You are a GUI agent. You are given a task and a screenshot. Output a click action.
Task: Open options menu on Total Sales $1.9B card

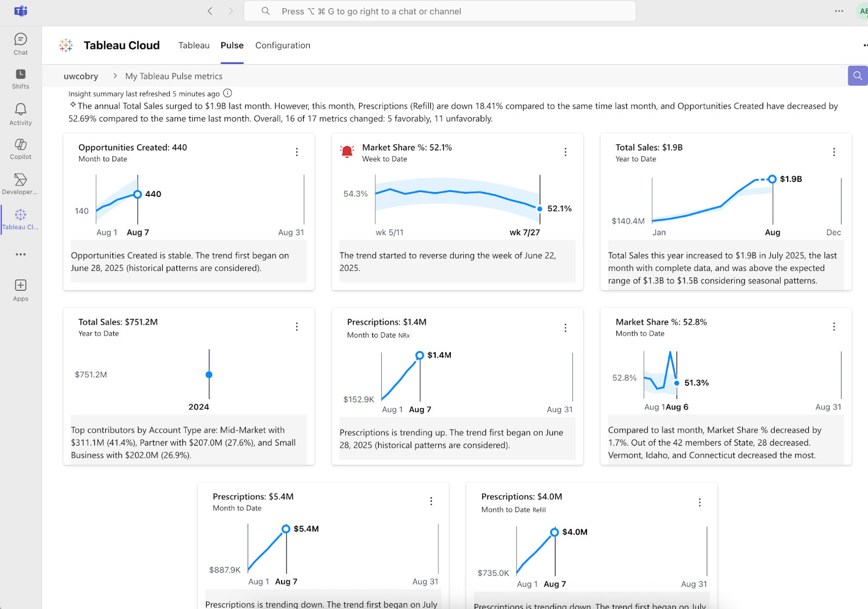(834, 152)
